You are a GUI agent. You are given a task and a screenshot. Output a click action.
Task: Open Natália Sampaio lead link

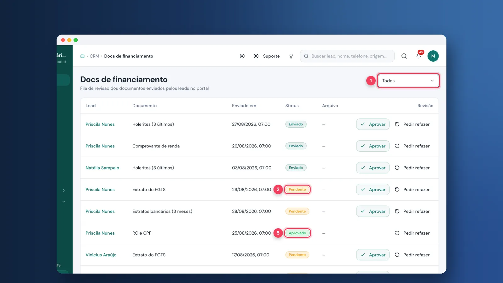(102, 168)
